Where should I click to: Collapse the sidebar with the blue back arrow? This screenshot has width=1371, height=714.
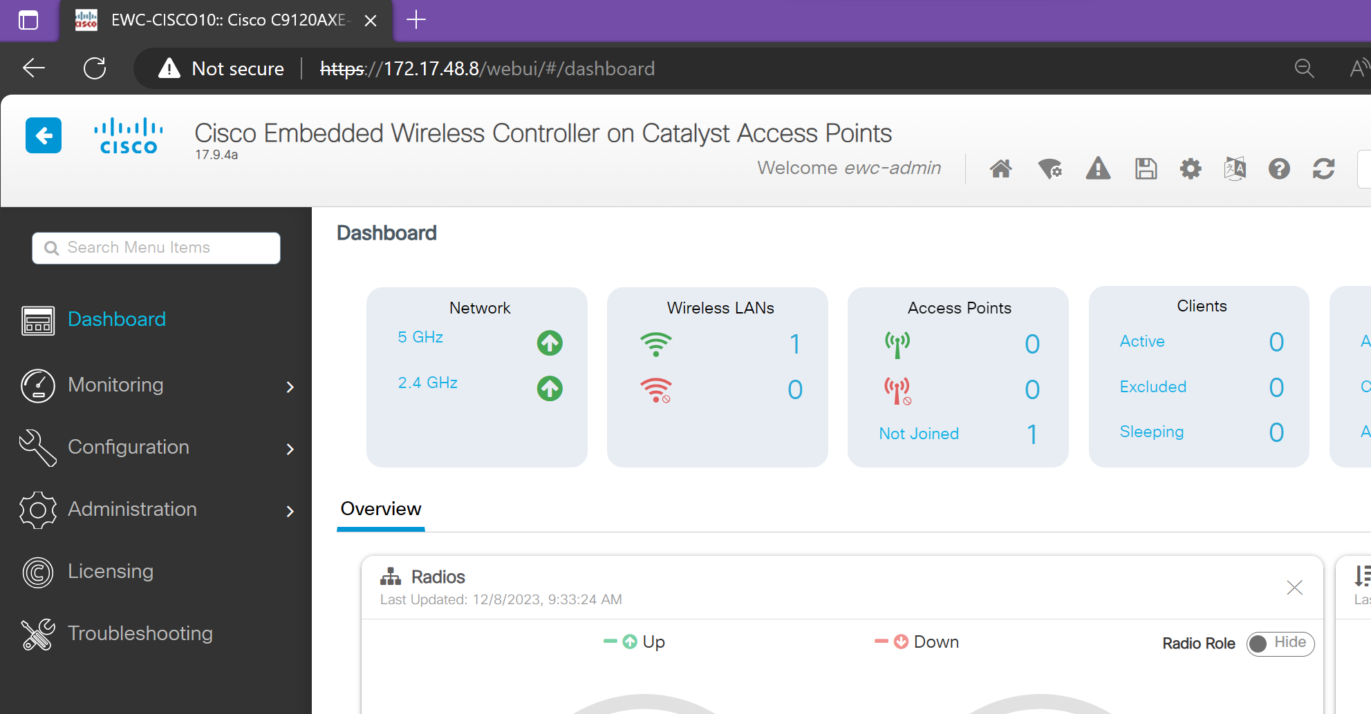[x=44, y=135]
